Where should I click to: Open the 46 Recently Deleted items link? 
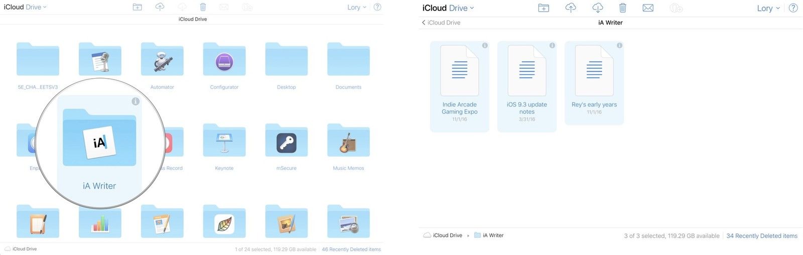pos(351,249)
